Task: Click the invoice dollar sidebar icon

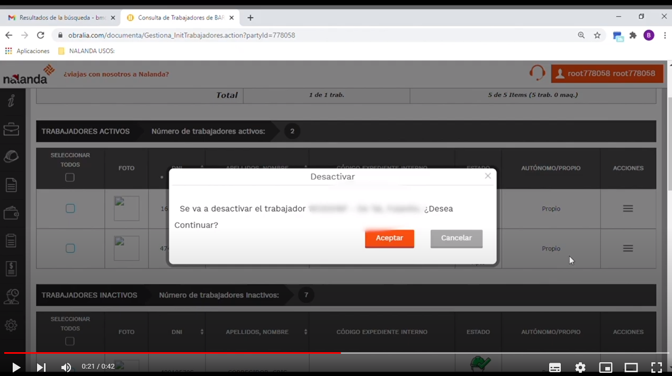Action: tap(11, 268)
